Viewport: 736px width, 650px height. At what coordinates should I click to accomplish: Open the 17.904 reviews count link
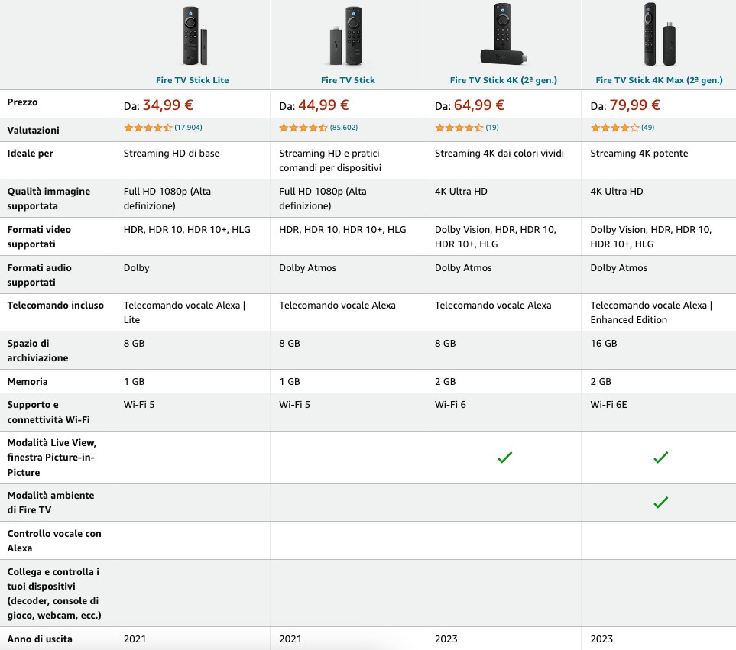(x=188, y=128)
